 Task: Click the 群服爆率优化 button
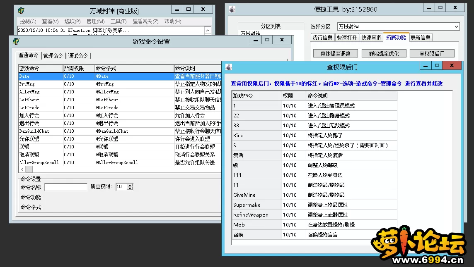pos(384,54)
